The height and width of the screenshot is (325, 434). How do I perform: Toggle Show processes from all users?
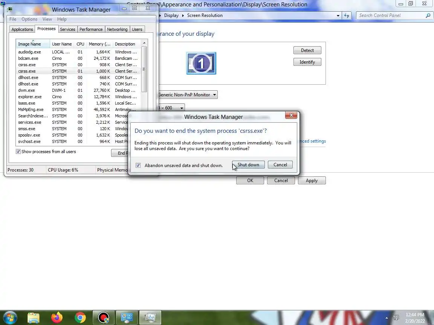(x=18, y=152)
